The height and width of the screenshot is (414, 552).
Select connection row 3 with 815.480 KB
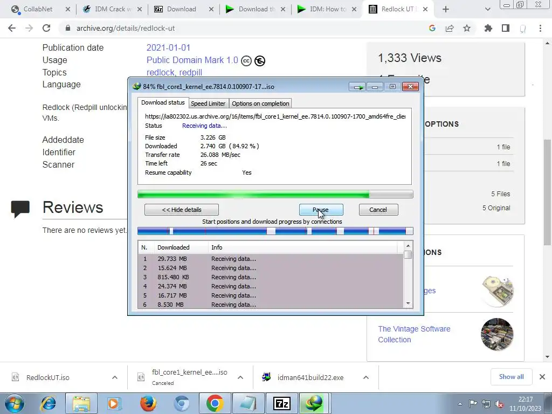[271, 277]
